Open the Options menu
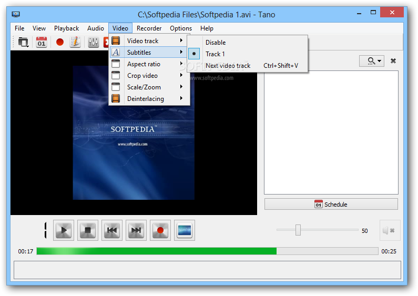Screen dimensions: 418x296 pyautogui.click(x=181, y=28)
